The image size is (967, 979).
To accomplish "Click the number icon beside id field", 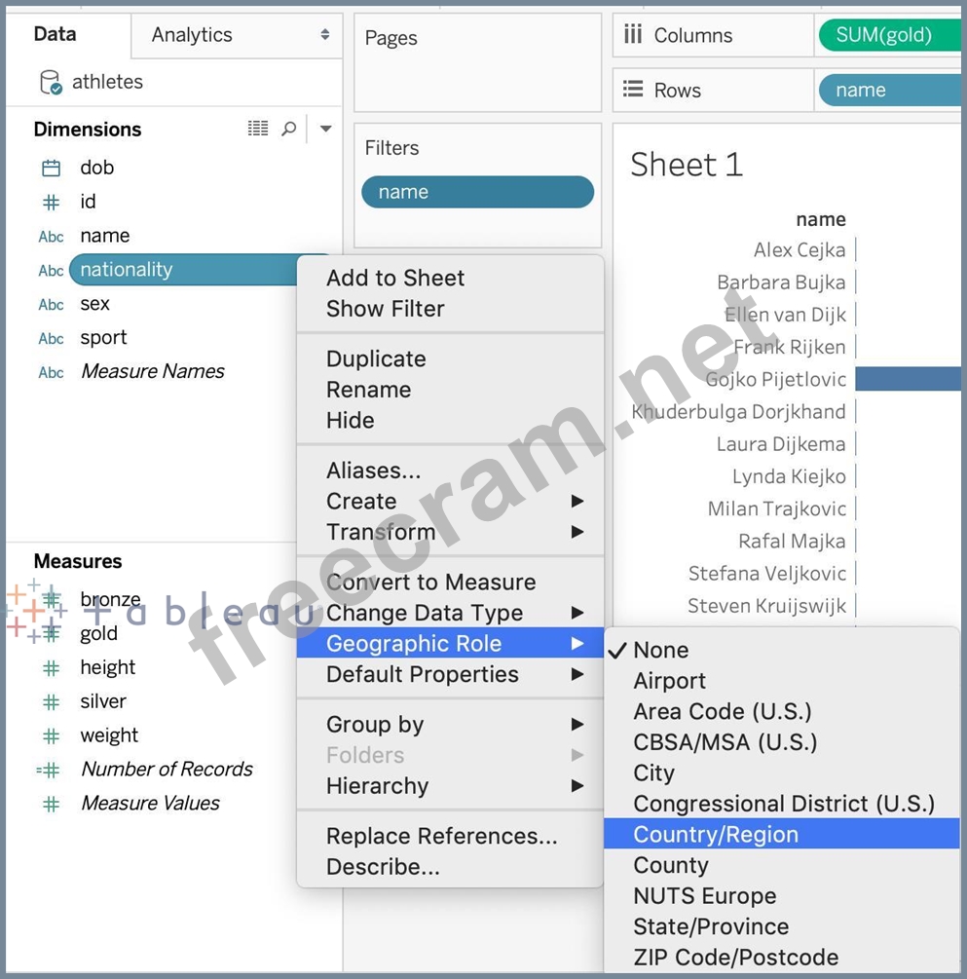I will point(51,202).
